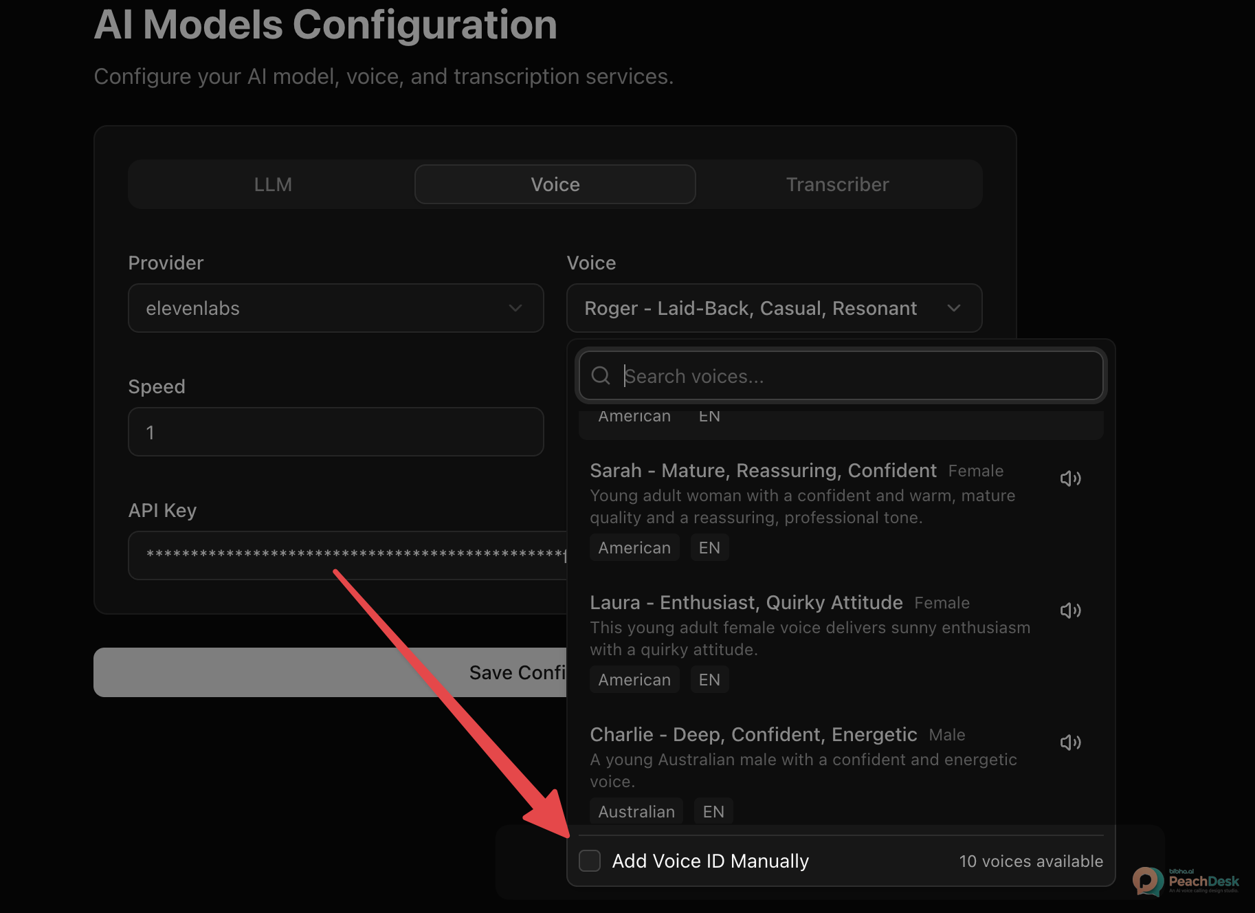Click the American tag under Laura
Screen dimensions: 1255x913
point(634,679)
